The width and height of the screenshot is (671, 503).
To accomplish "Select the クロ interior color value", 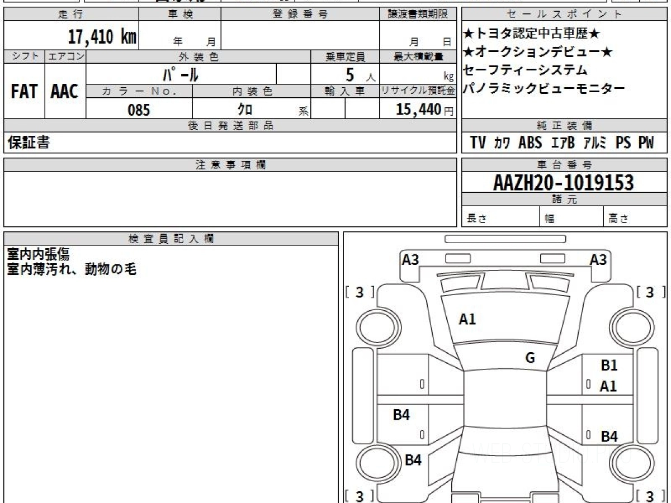I will [245, 110].
